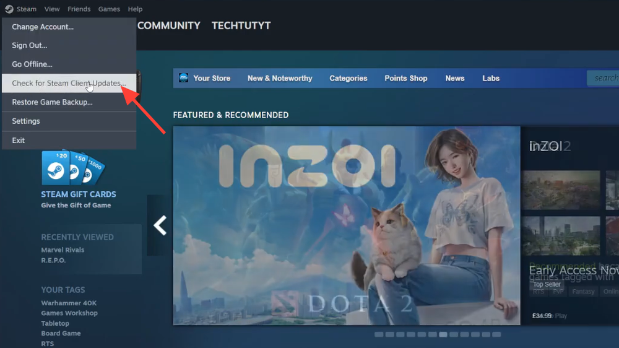
Task: Choose Check for Steam Client Updates
Action: click(x=69, y=84)
